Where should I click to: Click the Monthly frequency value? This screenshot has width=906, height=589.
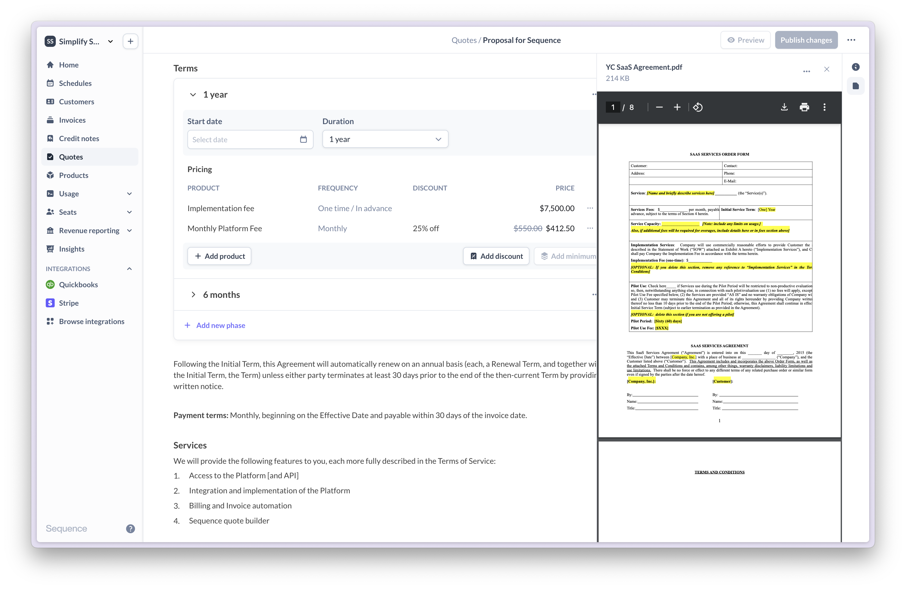pos(332,228)
